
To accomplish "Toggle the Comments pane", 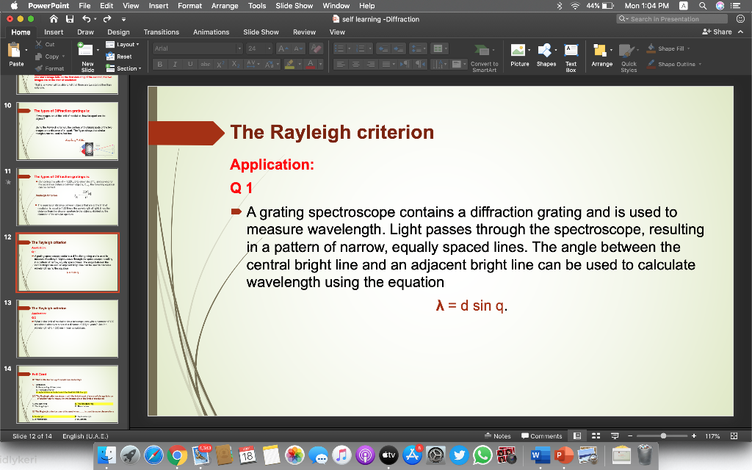I will [541, 435].
